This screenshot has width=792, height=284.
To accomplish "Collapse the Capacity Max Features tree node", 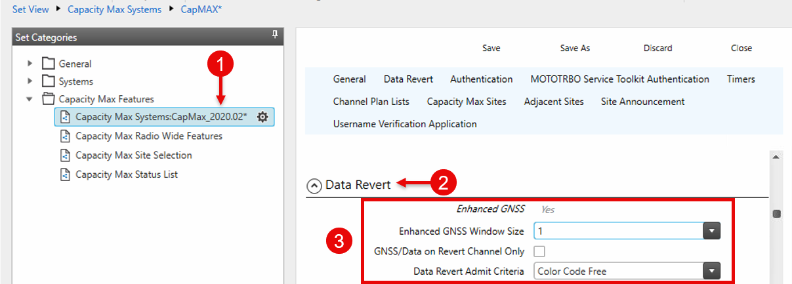I will 30,99.
